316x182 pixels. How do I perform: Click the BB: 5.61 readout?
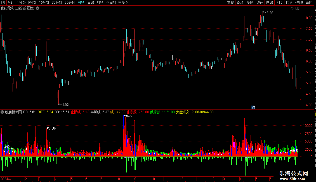click(x=29, y=112)
